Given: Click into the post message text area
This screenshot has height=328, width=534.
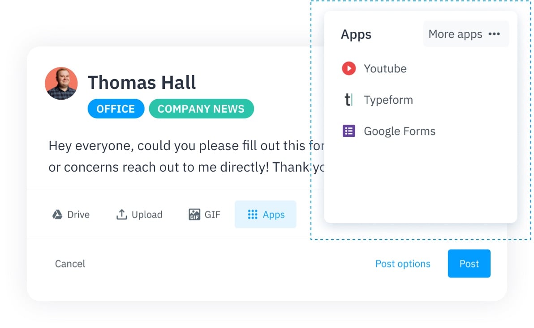Looking at the screenshot, I should click(x=179, y=156).
